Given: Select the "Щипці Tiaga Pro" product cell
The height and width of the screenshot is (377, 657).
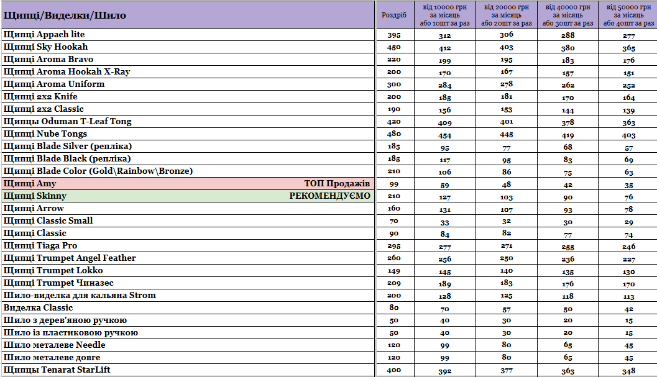Looking at the screenshot, I should coord(40,246).
